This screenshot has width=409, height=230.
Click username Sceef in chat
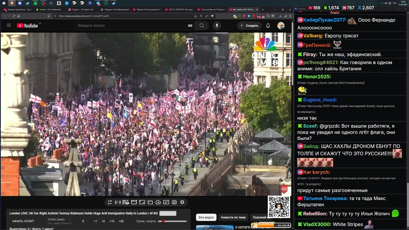[311, 126]
